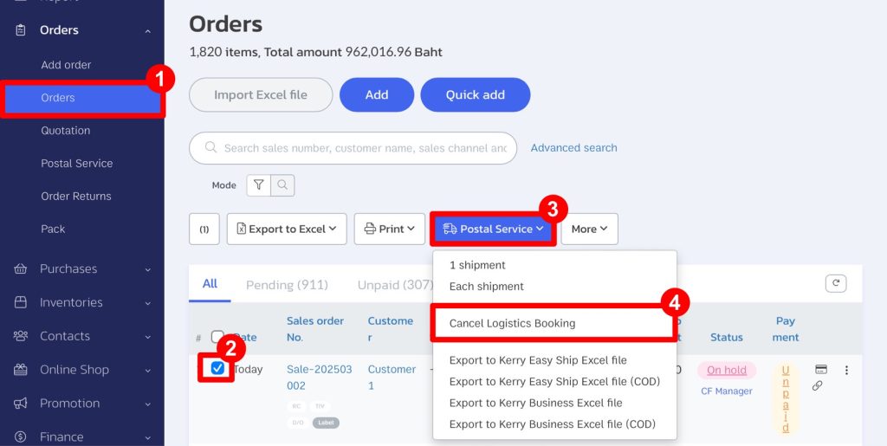
Task: Click the order search input field
Action: coord(353,148)
